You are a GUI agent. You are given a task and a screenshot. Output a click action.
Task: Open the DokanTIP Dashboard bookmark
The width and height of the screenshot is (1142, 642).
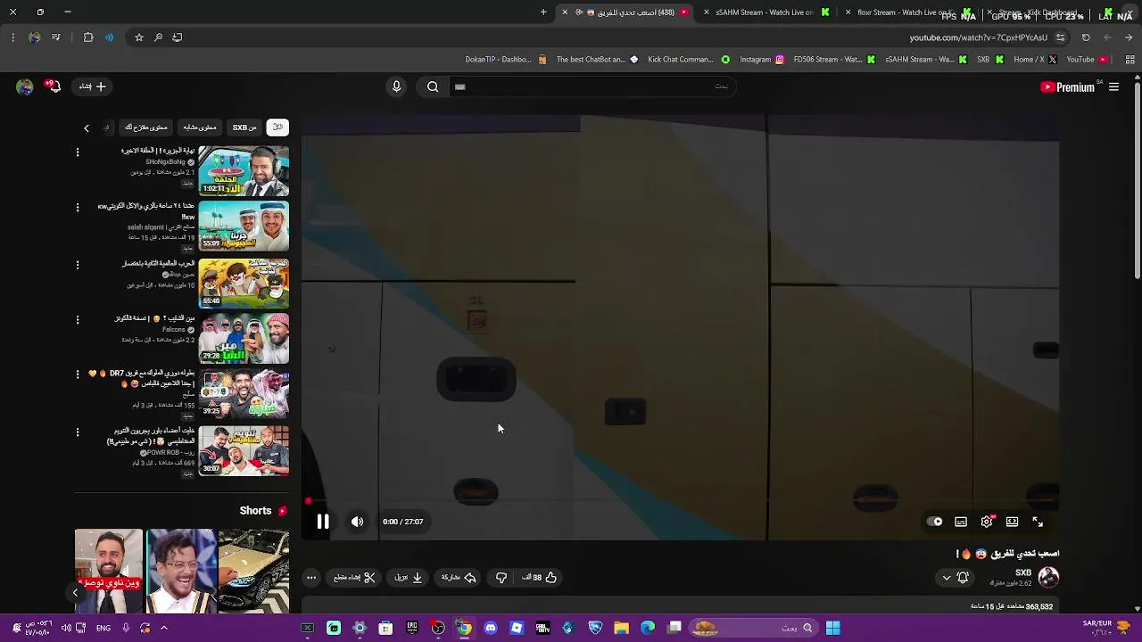[506, 60]
